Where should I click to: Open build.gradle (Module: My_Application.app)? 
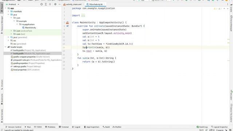(31, 53)
